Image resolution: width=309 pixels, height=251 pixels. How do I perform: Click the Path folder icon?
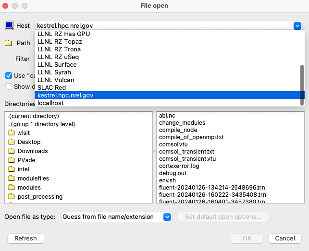pos(9,43)
